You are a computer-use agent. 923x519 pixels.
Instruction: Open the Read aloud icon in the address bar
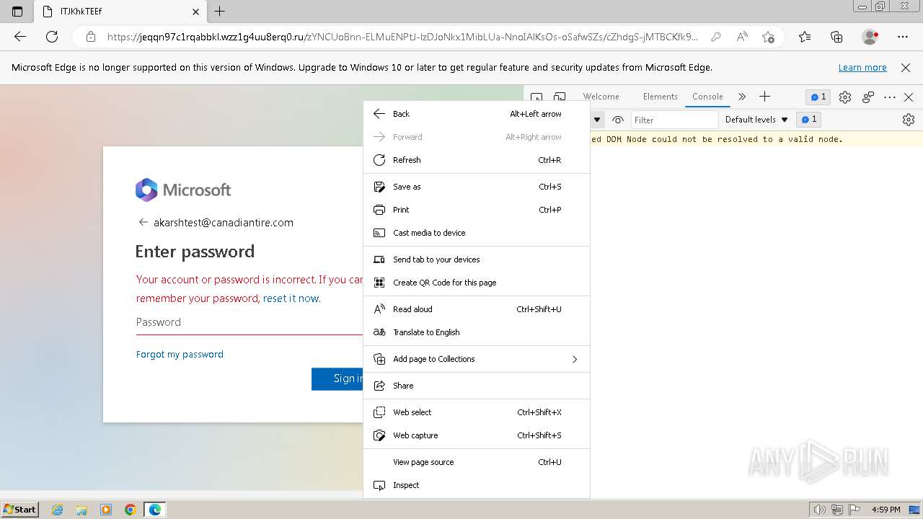[742, 37]
